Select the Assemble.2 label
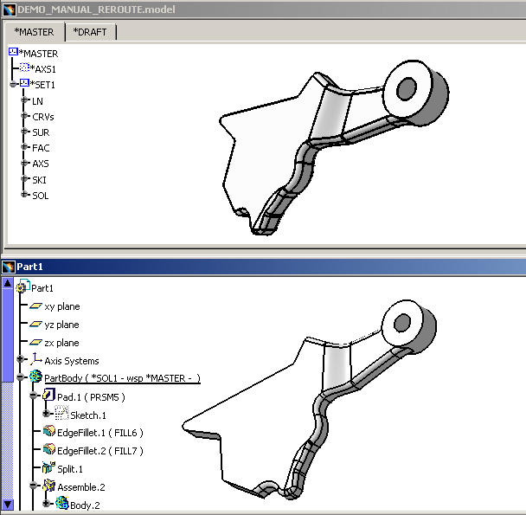 [80, 487]
